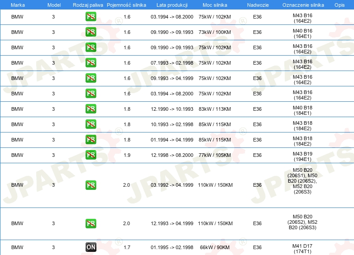Click the Moc silnika column header
The height and width of the screenshot is (255, 354).
tap(215, 5)
